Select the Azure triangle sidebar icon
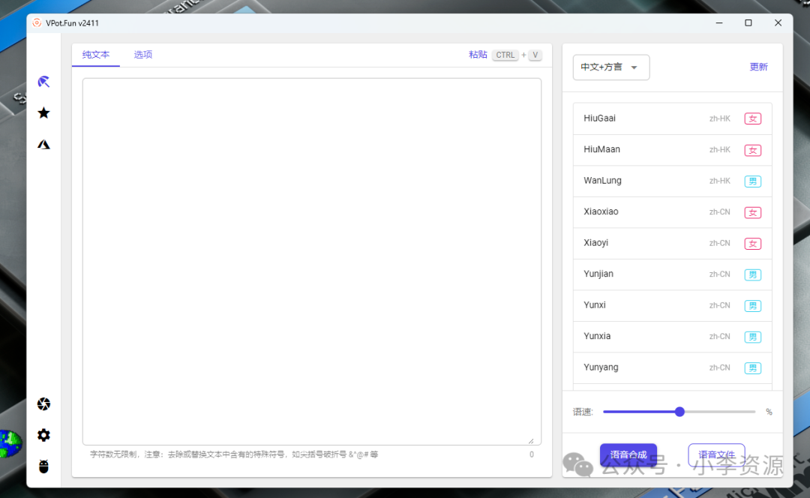The height and width of the screenshot is (498, 810). 44,145
